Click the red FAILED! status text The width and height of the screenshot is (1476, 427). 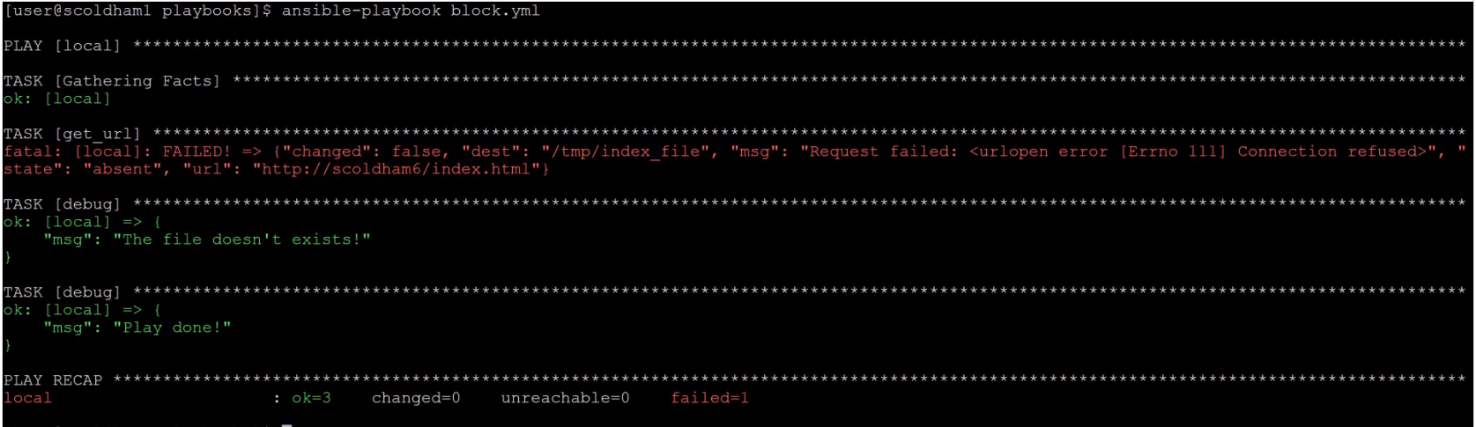point(196,151)
